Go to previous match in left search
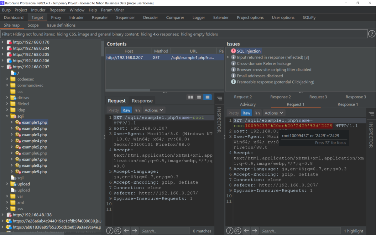Image resolution: width=376 pixels, height=235 pixels. point(127,231)
